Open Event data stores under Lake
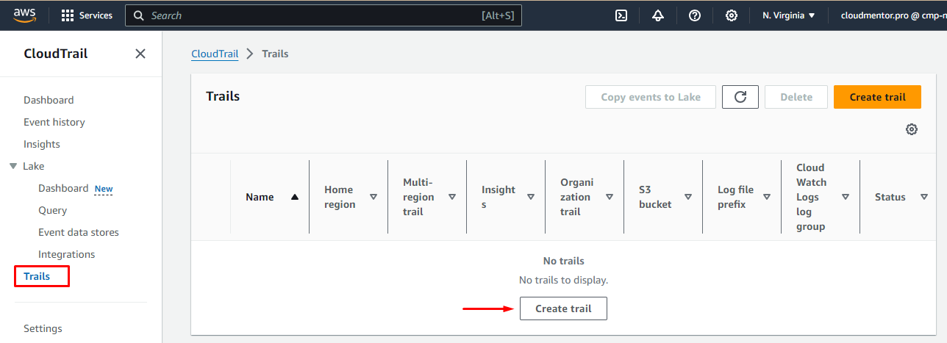The height and width of the screenshot is (343, 947). tap(79, 232)
